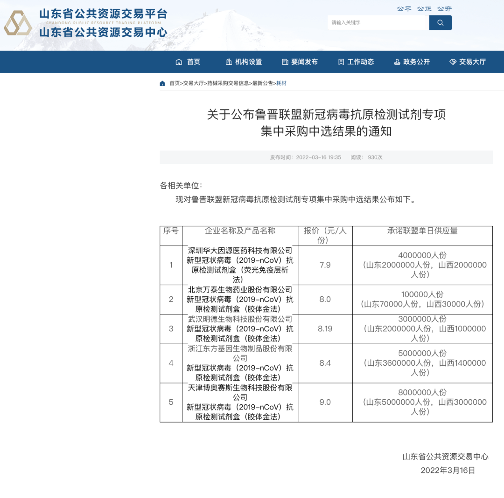Image resolution: width=504 pixels, height=498 pixels.
Task: Click the 山东省公共资源交易平台 site title
Action: (103, 14)
